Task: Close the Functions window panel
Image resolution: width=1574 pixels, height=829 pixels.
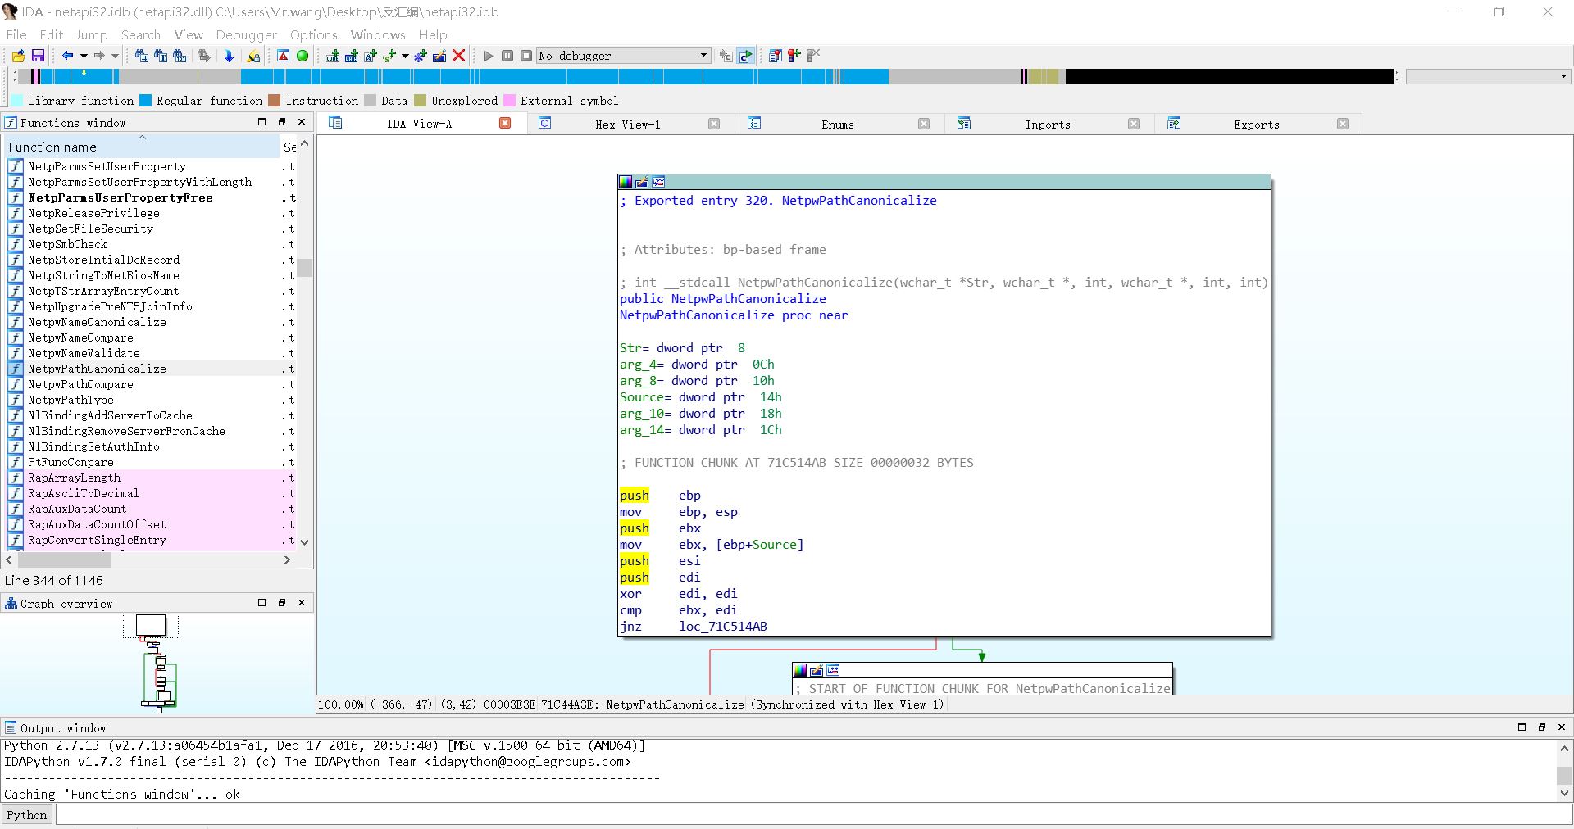Action: [x=302, y=122]
